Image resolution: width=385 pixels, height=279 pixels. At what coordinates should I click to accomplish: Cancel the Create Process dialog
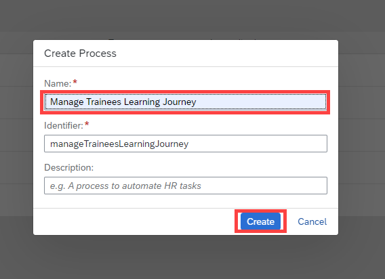[x=312, y=221]
